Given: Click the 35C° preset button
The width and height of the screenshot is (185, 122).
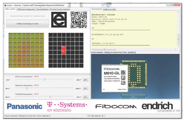Looking at the screenshot, I should pos(85,88).
